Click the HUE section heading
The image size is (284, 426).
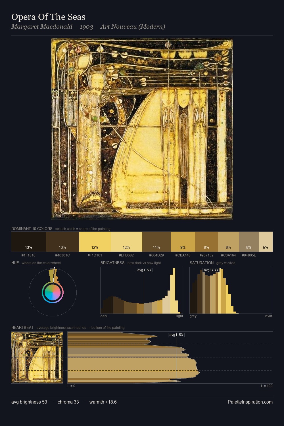15,263
